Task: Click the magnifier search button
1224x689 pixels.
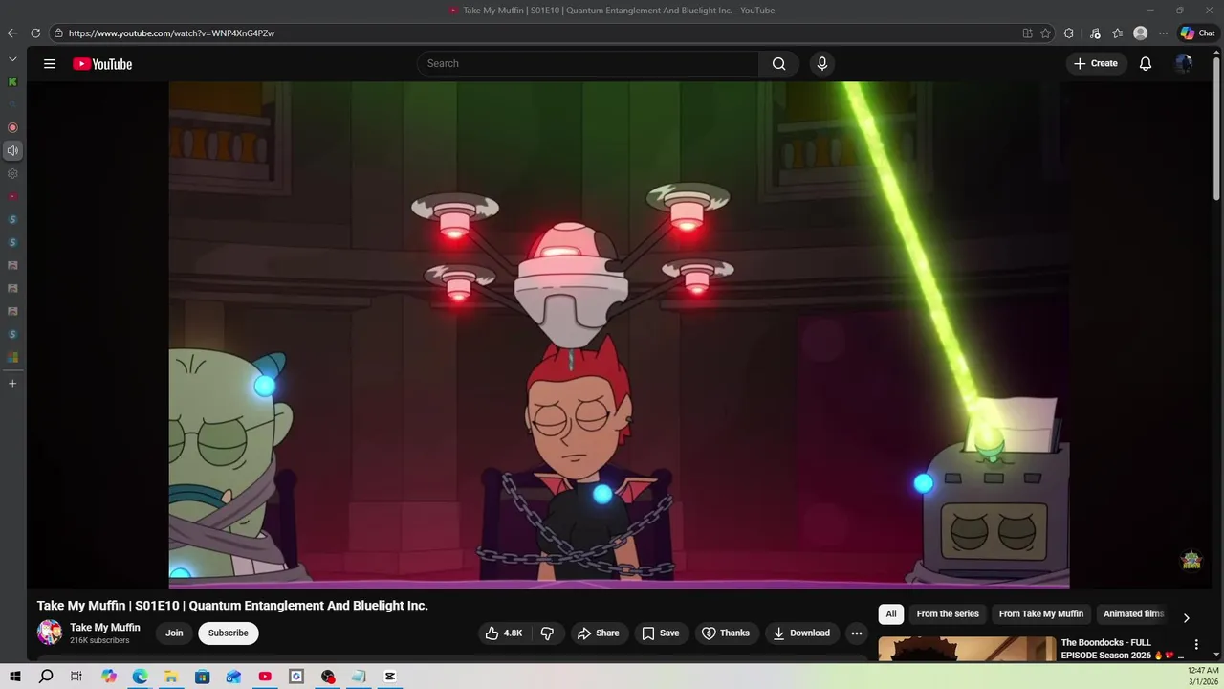Action: (x=779, y=64)
